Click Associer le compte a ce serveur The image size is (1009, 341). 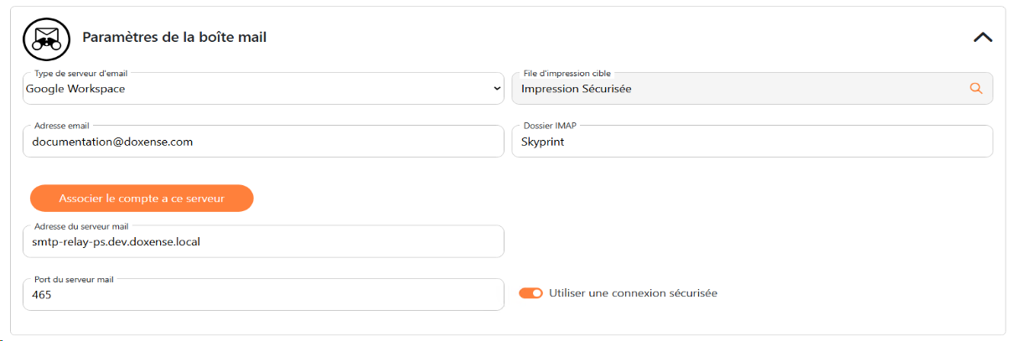coord(142,199)
